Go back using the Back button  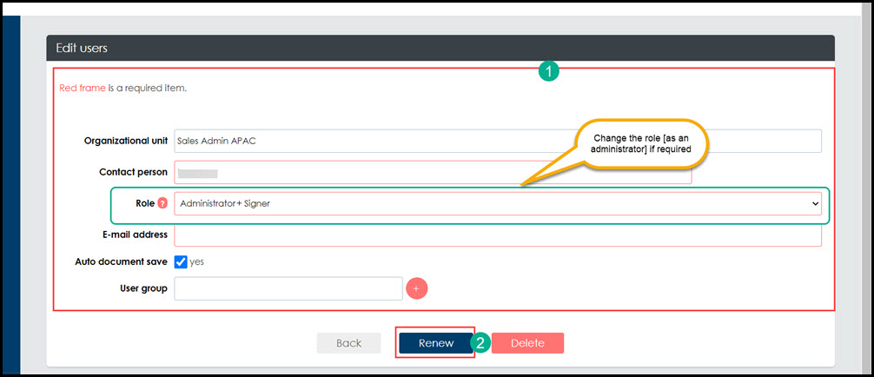[x=349, y=343]
